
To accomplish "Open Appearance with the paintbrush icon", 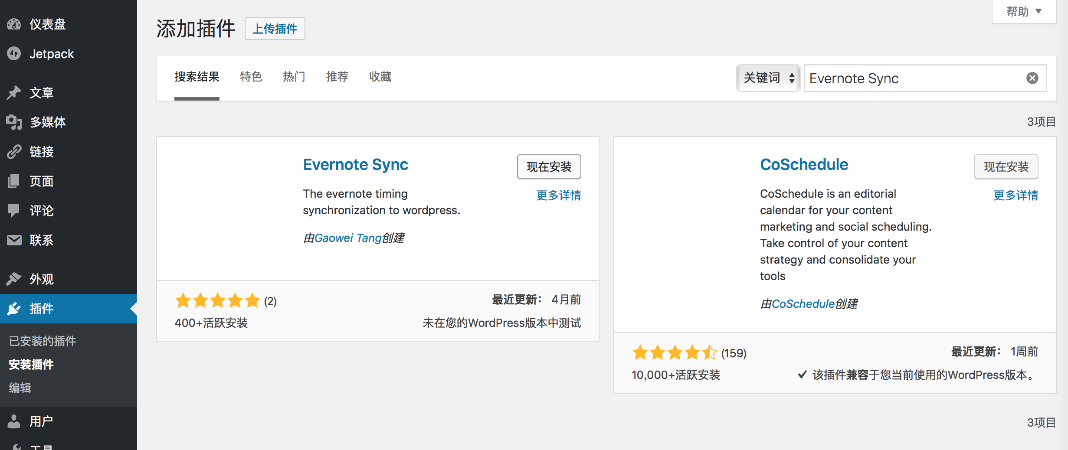I will 14,279.
